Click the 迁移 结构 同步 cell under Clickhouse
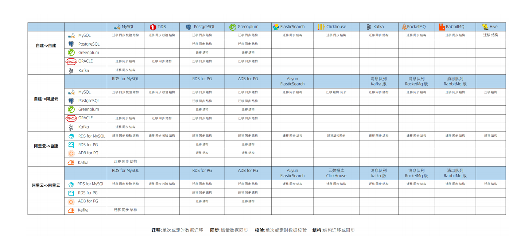532x240 pixels. [336, 93]
